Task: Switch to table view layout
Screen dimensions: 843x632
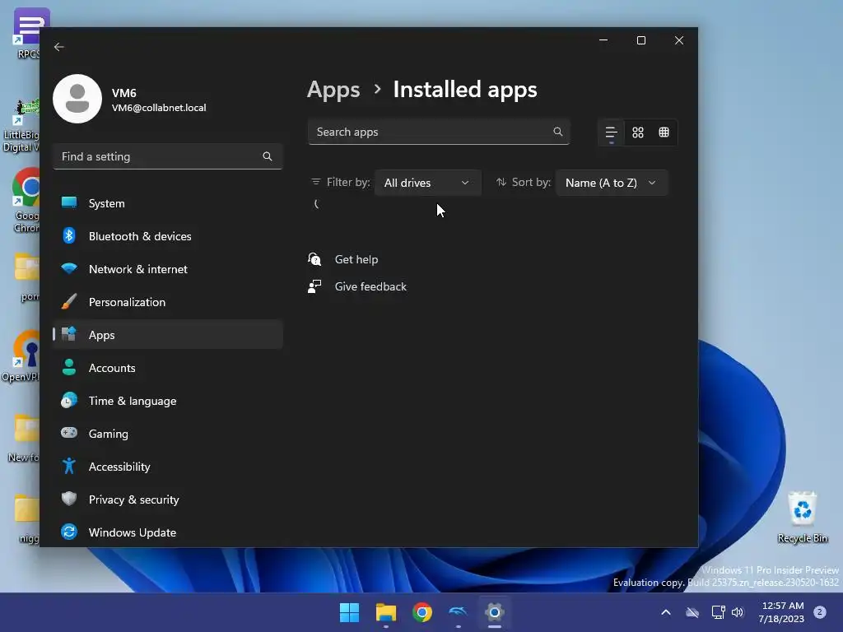Action: [x=664, y=132]
